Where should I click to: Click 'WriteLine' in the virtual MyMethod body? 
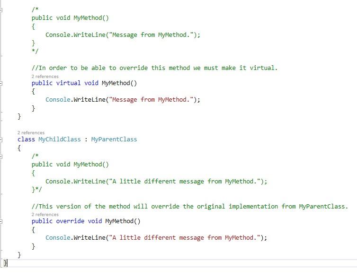89,100
